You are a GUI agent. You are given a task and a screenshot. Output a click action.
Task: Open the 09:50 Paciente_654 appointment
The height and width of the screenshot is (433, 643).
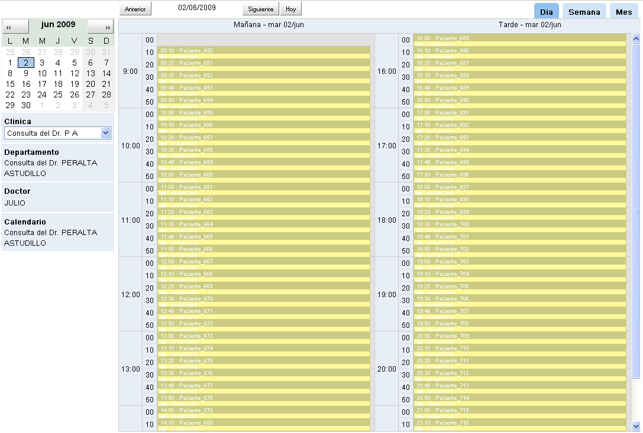click(x=264, y=102)
